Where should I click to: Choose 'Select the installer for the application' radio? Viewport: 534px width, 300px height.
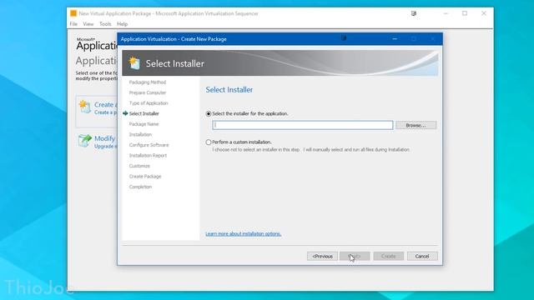209,113
